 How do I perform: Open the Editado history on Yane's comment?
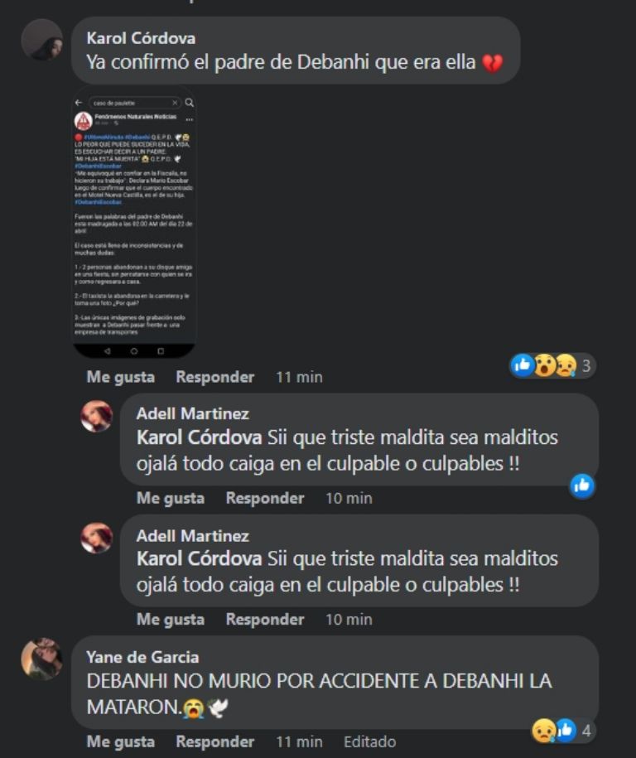click(369, 741)
